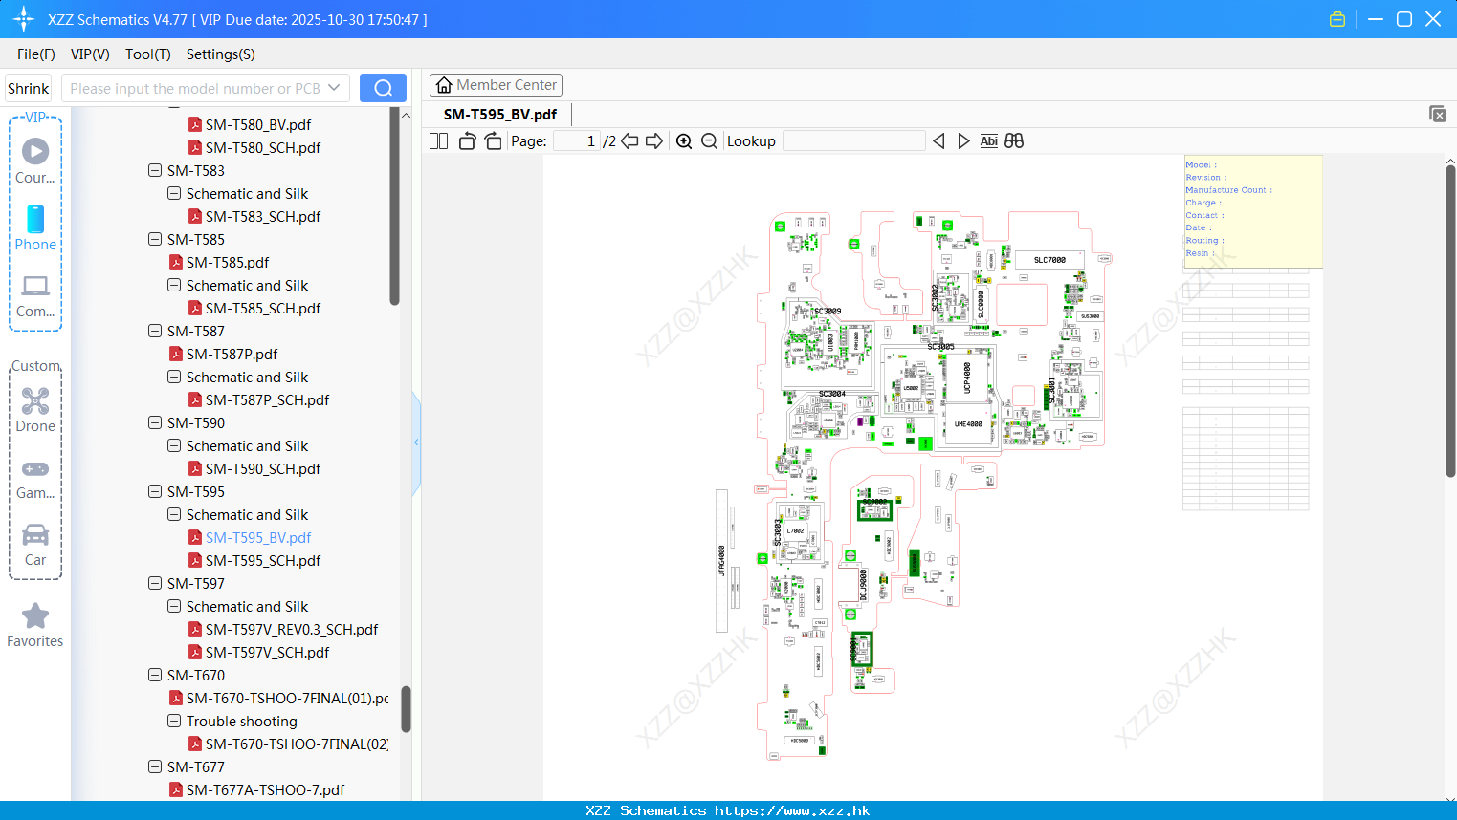This screenshot has height=820, width=1457.
Task: Toggle the two-page split view icon
Action: [438, 140]
